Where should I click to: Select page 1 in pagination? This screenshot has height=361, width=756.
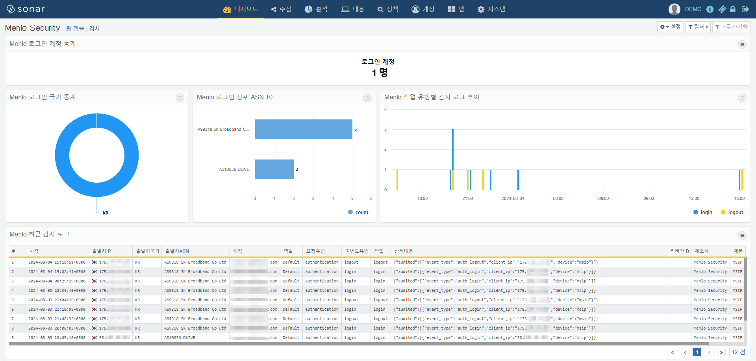coord(697,352)
